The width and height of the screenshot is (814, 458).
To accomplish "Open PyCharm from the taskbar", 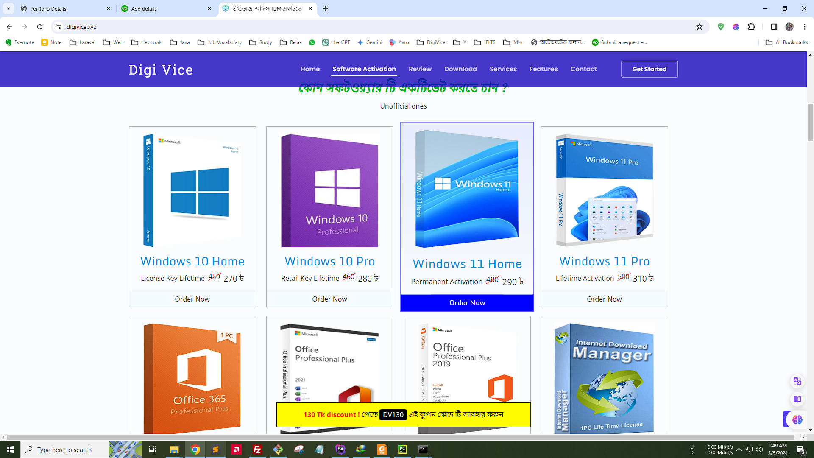I will click(x=402, y=450).
